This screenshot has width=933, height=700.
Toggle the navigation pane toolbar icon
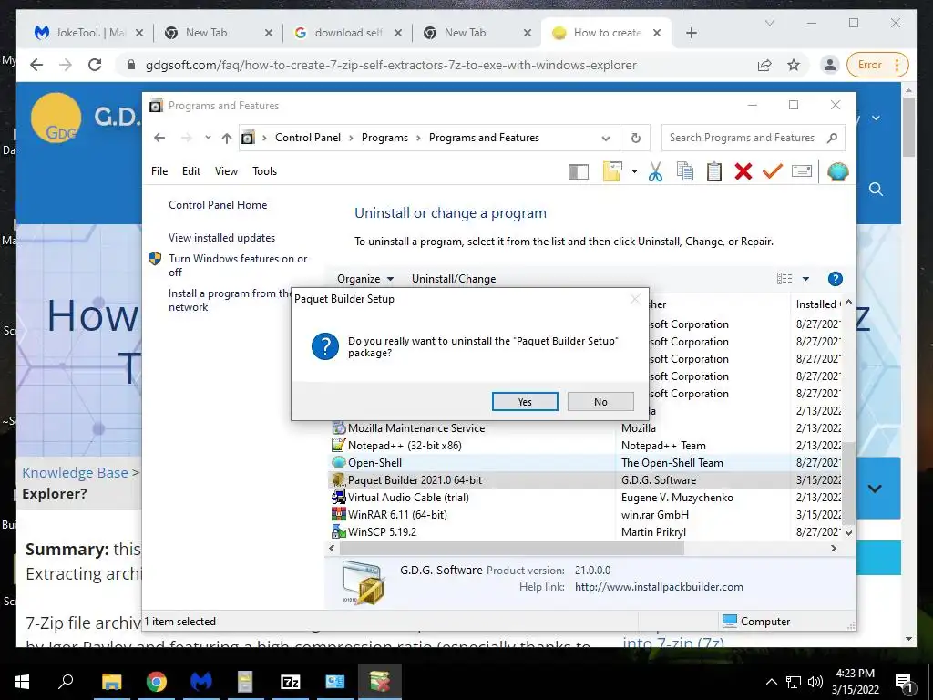(x=578, y=172)
